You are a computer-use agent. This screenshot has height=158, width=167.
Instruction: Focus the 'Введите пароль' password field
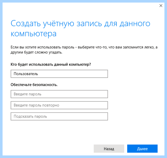click(59, 94)
